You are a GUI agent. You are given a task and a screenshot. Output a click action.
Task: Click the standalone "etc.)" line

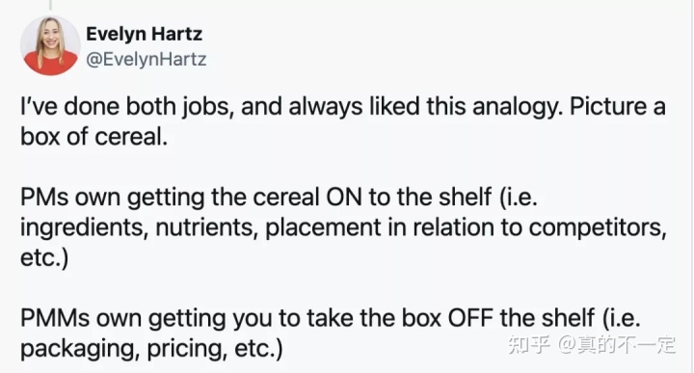[44, 258]
